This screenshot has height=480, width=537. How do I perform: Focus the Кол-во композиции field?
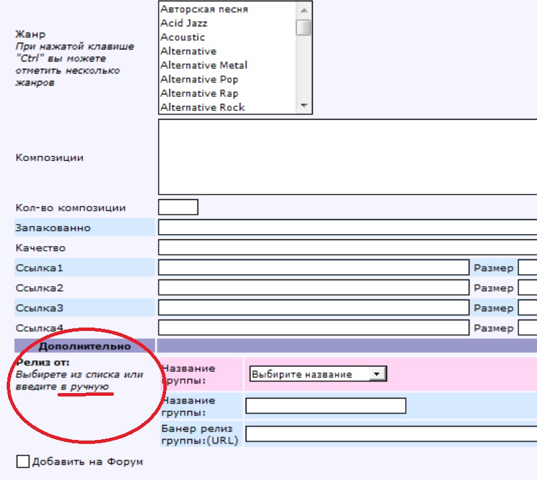(178, 207)
